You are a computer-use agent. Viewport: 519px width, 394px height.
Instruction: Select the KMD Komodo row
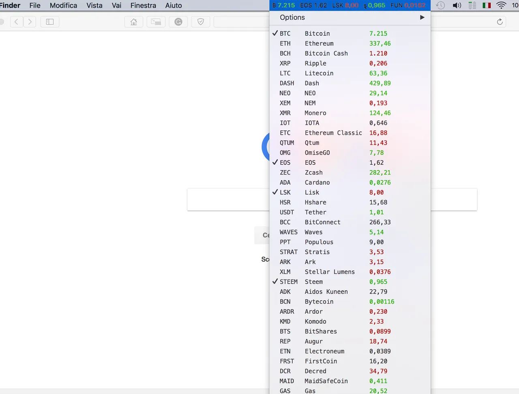coord(350,322)
